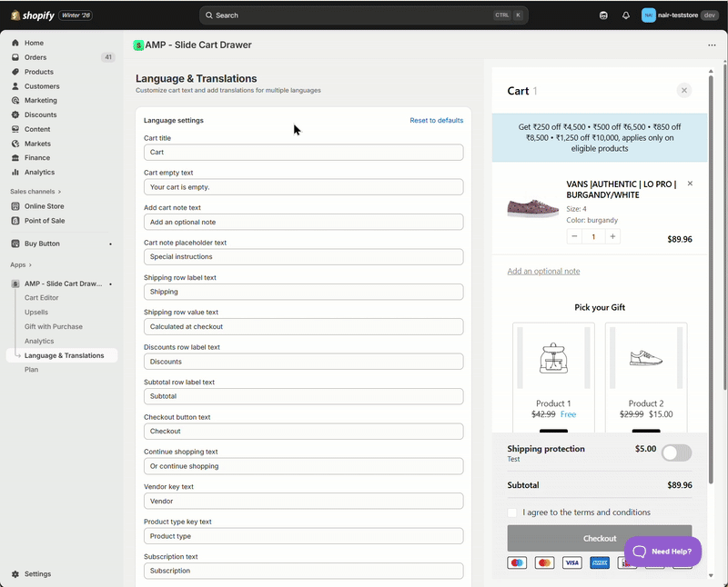
Task: Click the Subscription text field
Action: tap(303, 571)
